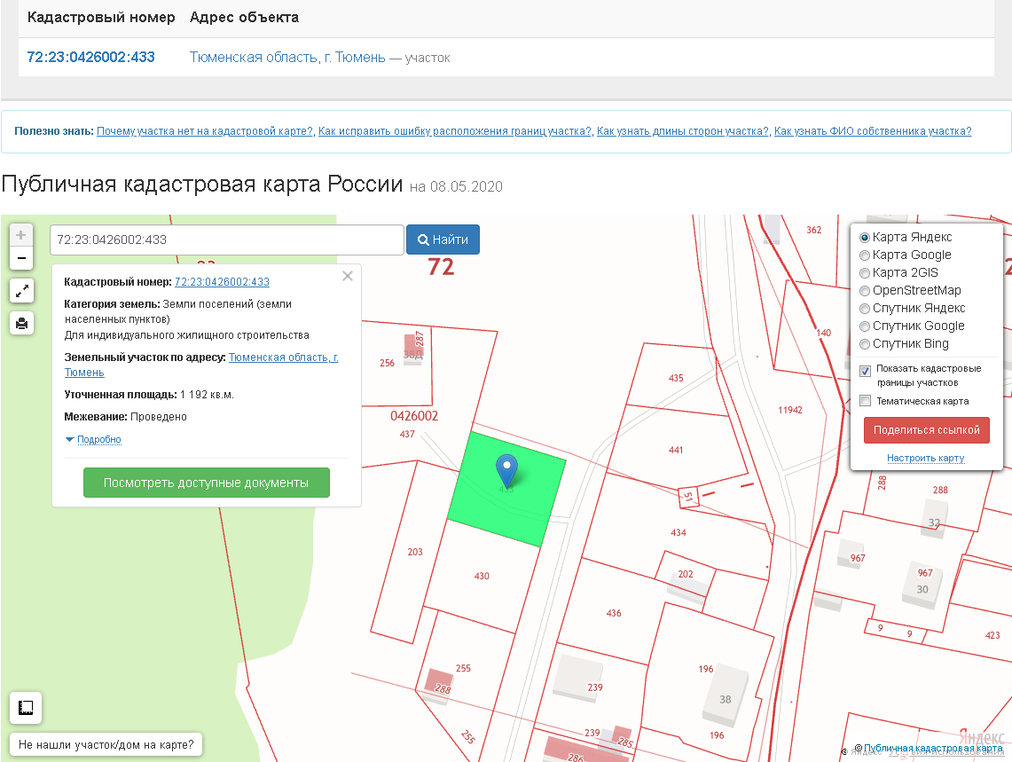Image resolution: width=1012 pixels, height=762 pixels.
Task: Click parcel 203 on the map
Action: click(x=415, y=552)
